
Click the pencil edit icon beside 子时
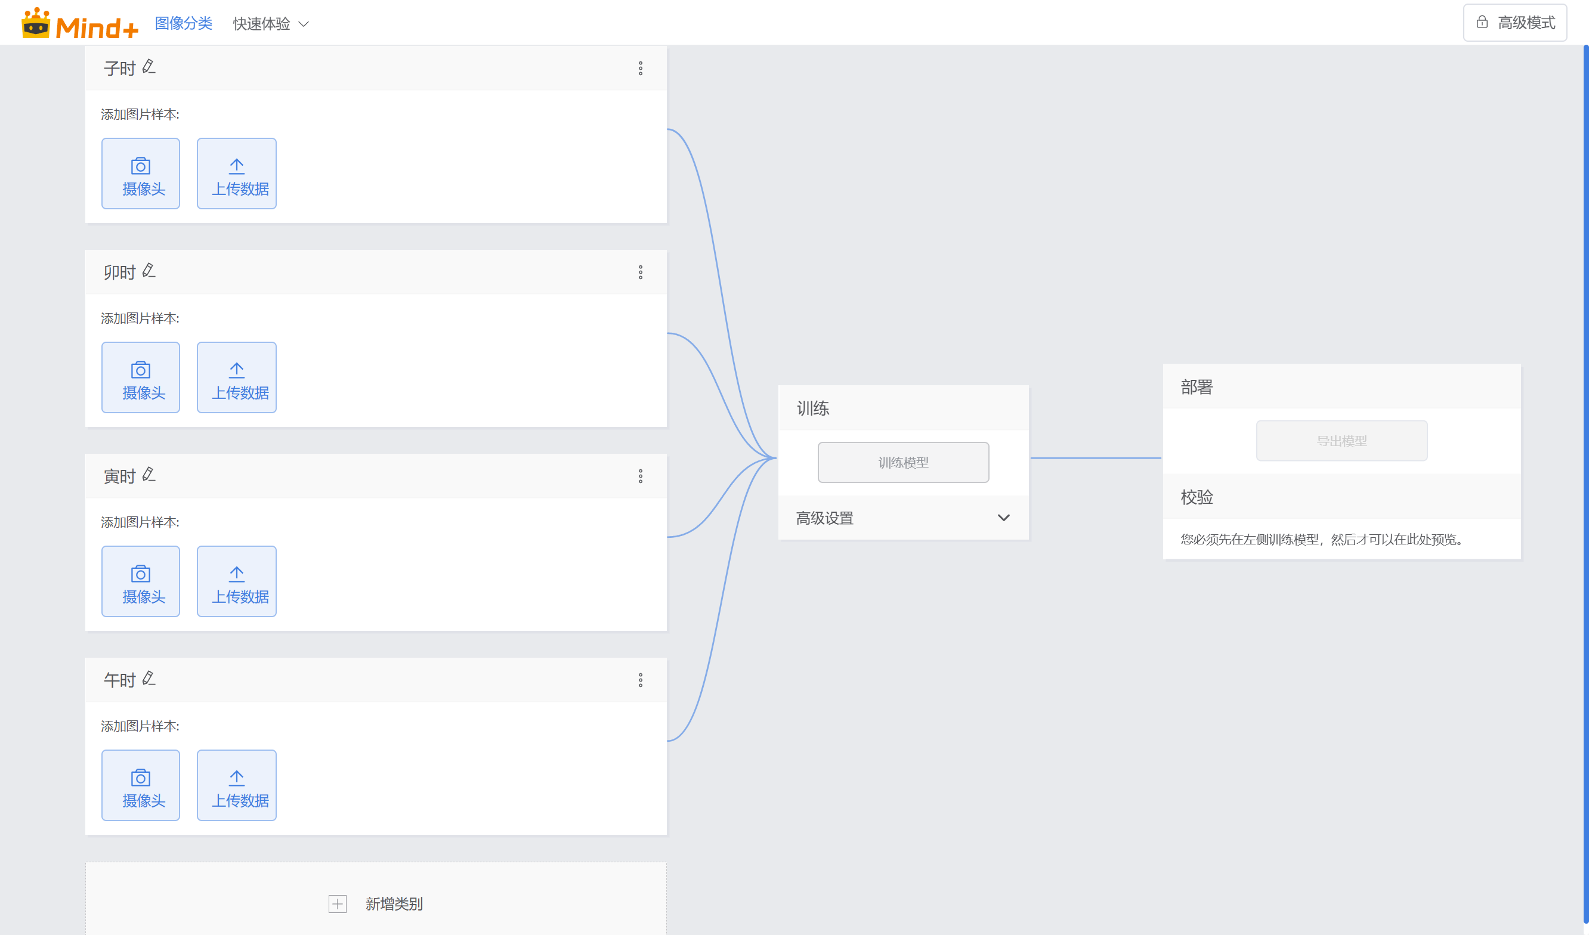149,67
